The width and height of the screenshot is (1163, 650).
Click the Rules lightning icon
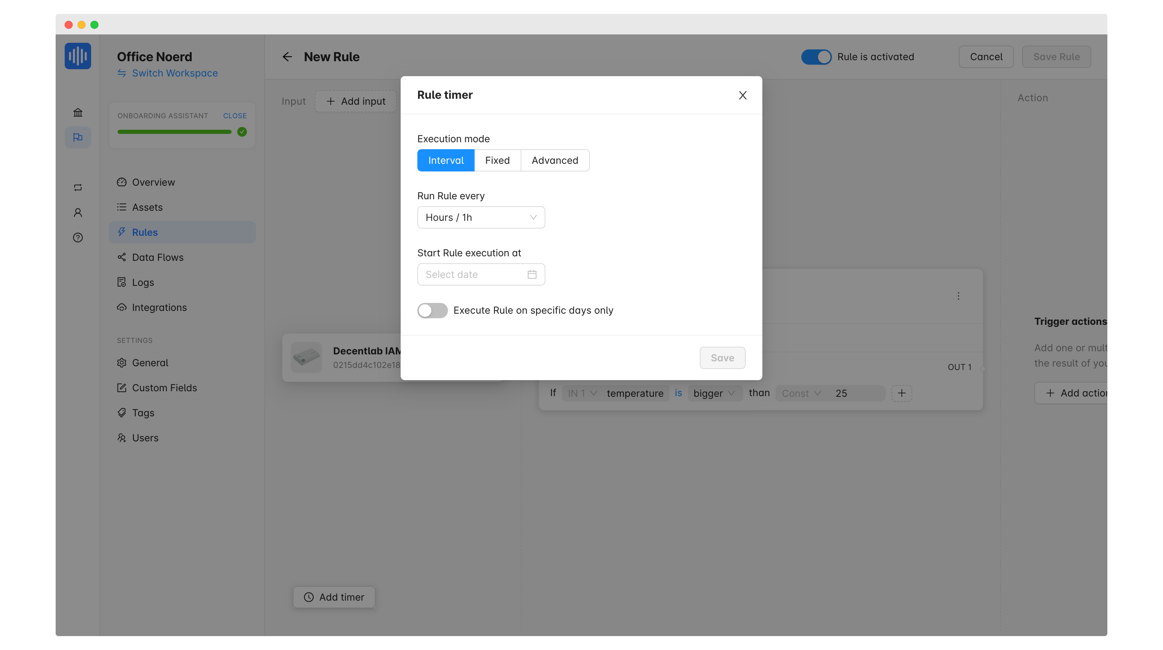pos(121,232)
